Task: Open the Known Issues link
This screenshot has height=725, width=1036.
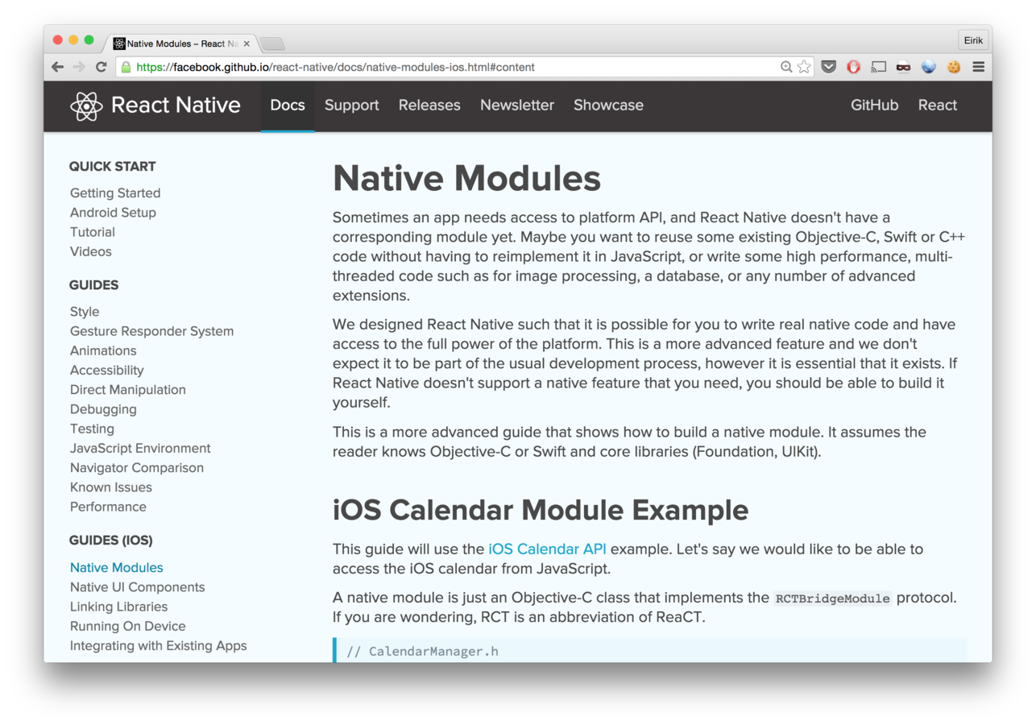Action: [111, 487]
